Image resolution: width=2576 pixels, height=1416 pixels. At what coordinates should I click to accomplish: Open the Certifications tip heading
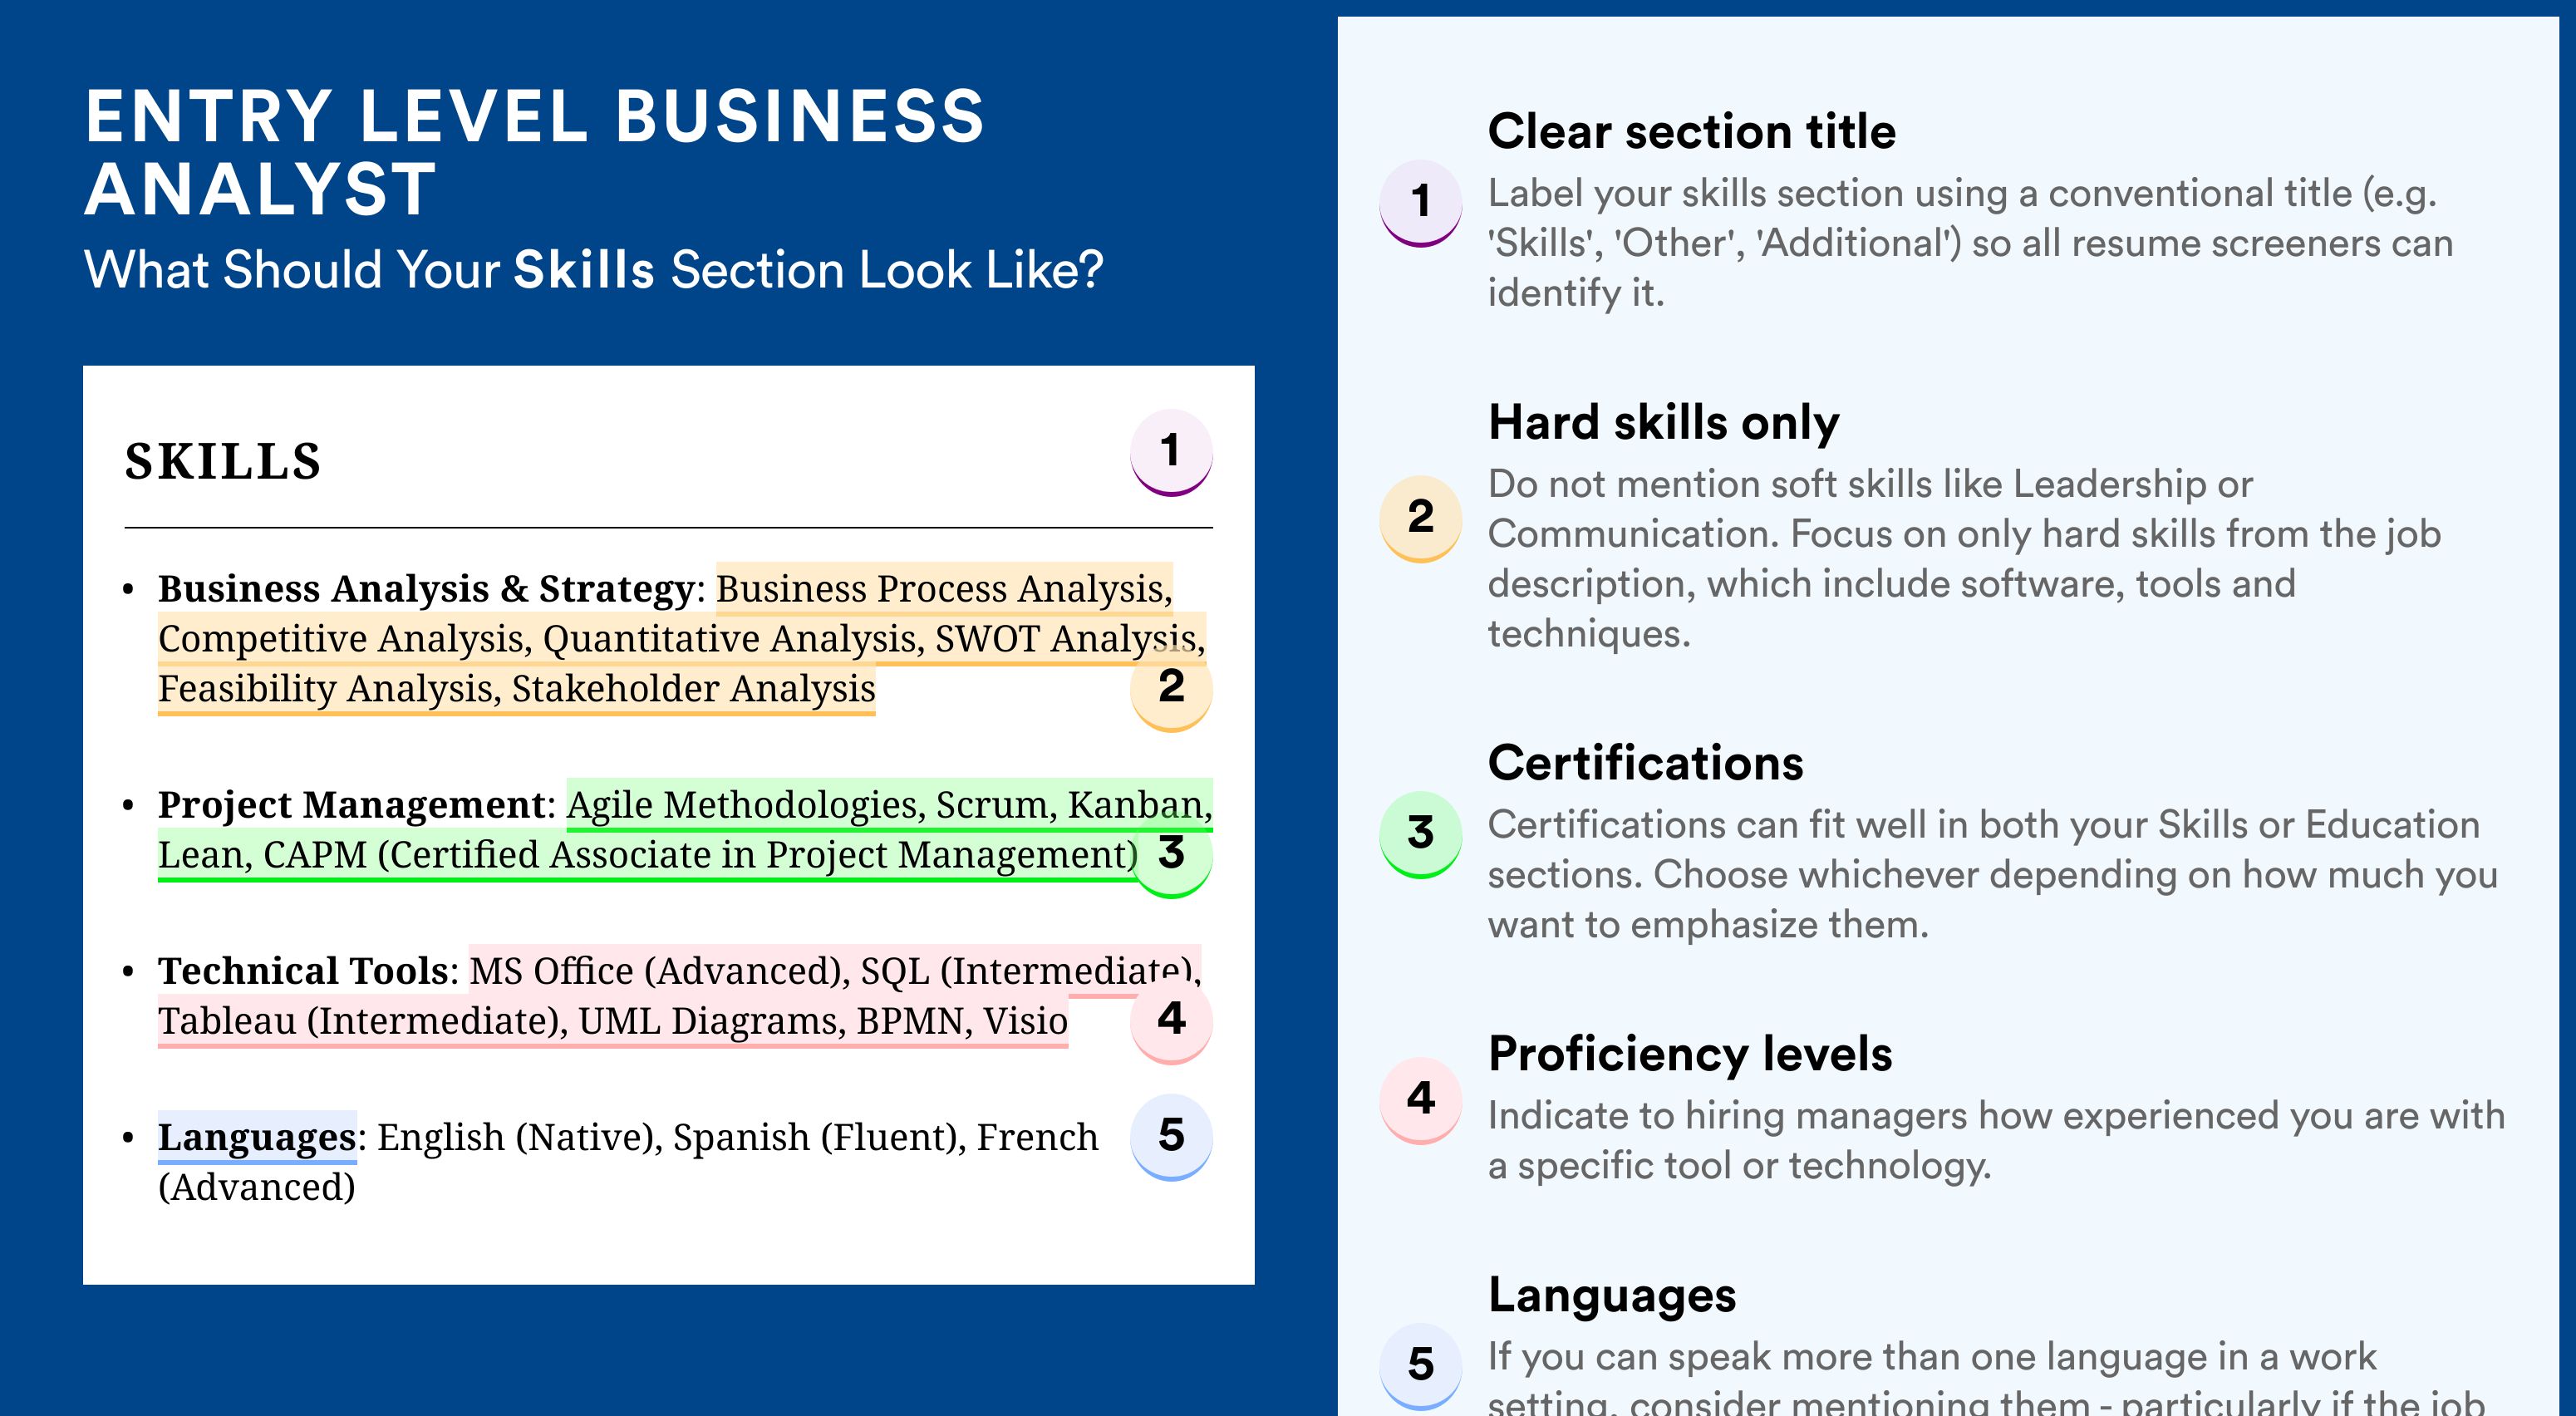coord(1645,763)
